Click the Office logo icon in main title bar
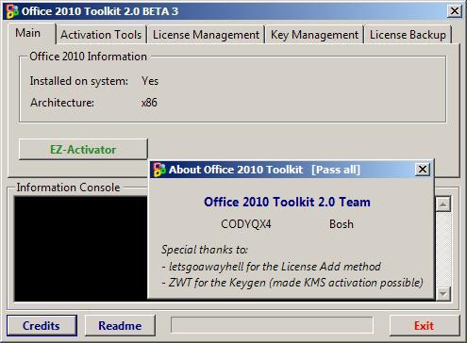This screenshot has width=467, height=343. (x=12, y=11)
